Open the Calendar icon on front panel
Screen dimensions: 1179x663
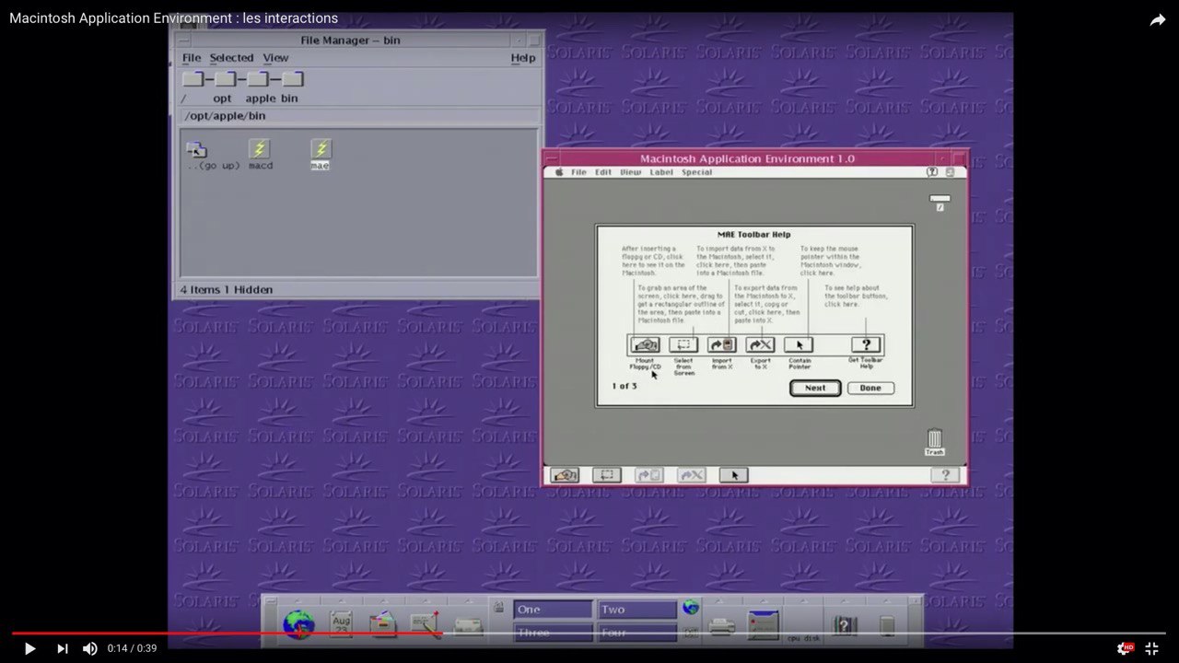pos(341,623)
